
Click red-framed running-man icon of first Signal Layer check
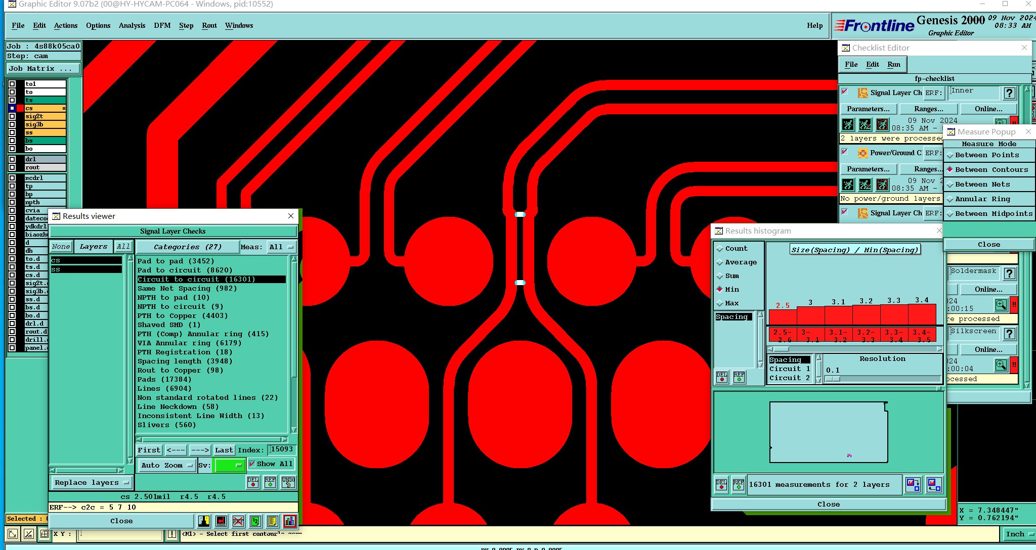[x=882, y=124]
